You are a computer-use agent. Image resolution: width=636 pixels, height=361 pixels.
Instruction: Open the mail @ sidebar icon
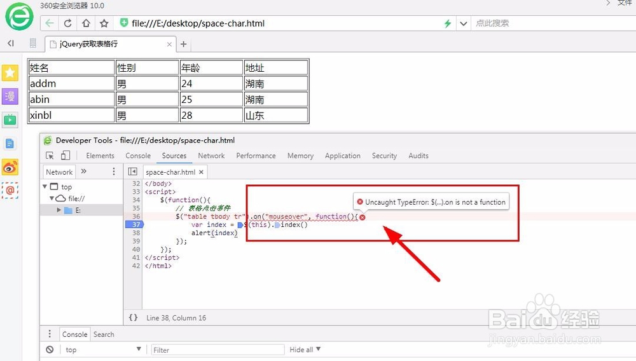pyautogui.click(x=10, y=191)
